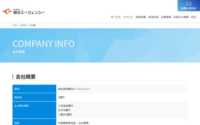Select the 株式会社朝日エージェンシー cell
The height and width of the screenshot is (125, 200).
click(122, 89)
